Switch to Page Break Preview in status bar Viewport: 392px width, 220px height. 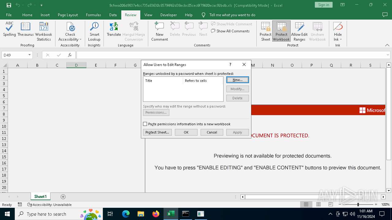[x=330, y=204]
